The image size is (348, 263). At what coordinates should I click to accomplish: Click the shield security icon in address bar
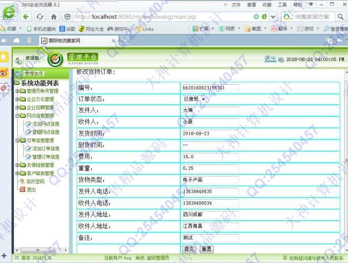click(x=67, y=17)
